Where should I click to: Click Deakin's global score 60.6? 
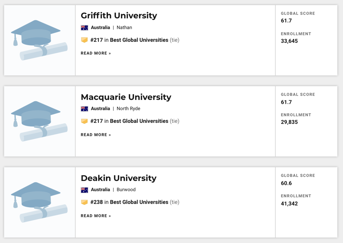click(x=286, y=183)
